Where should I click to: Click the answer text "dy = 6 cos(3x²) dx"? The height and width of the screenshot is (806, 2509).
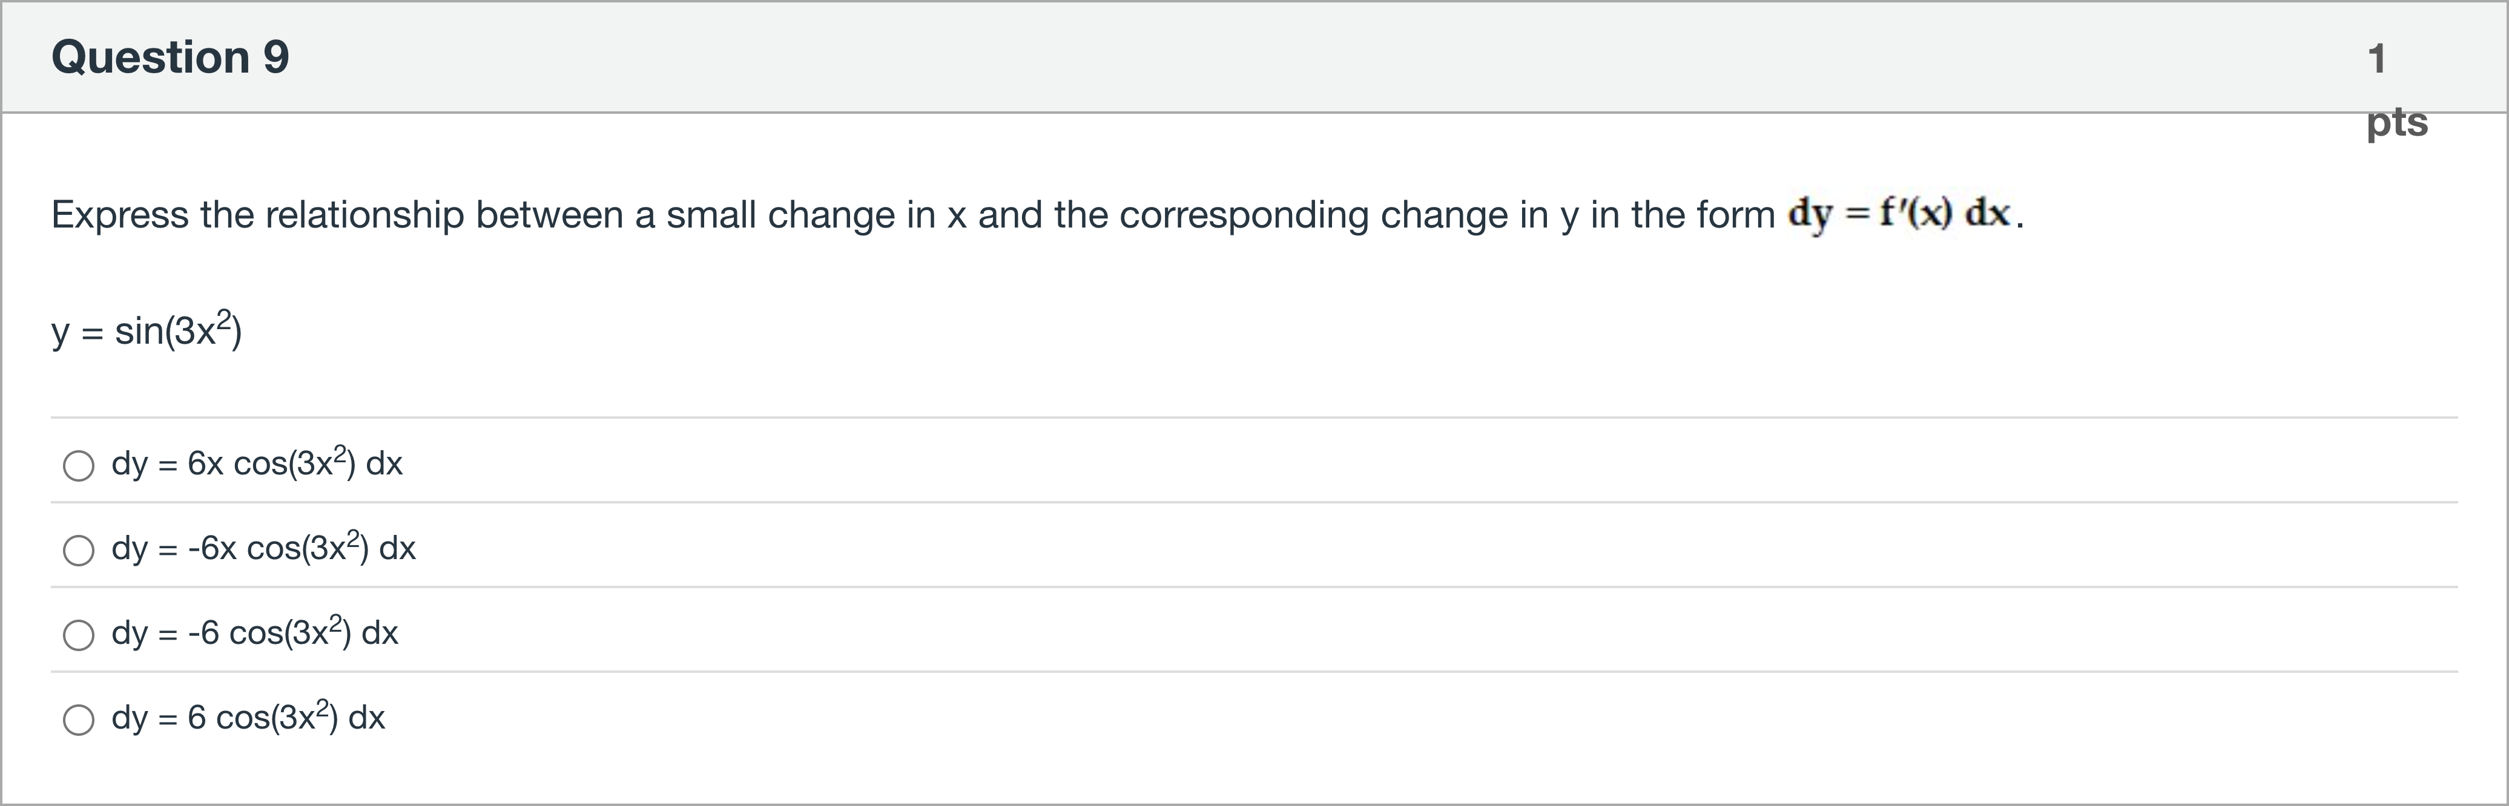[248, 718]
